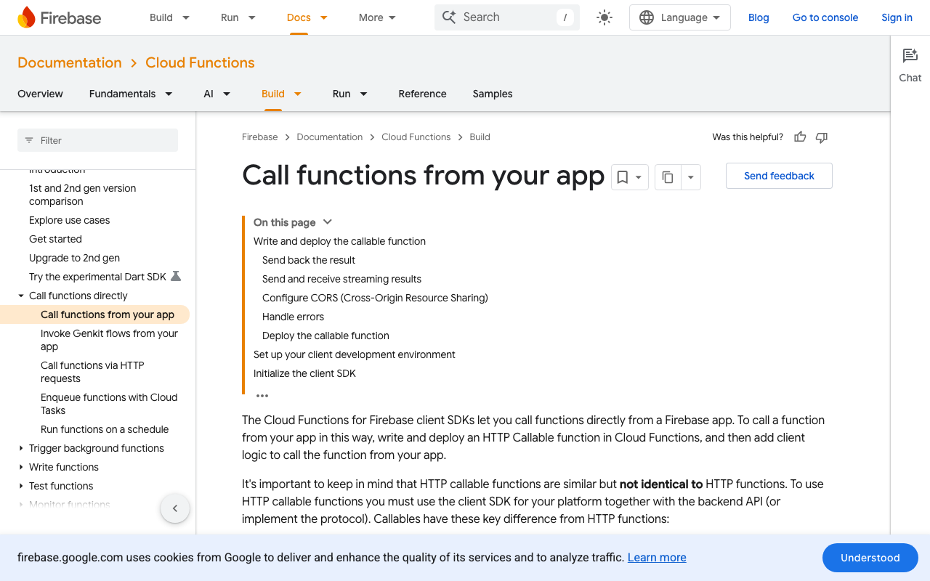This screenshot has width=930, height=581.
Task: Click the globe icon in Language selector
Action: pyautogui.click(x=647, y=17)
